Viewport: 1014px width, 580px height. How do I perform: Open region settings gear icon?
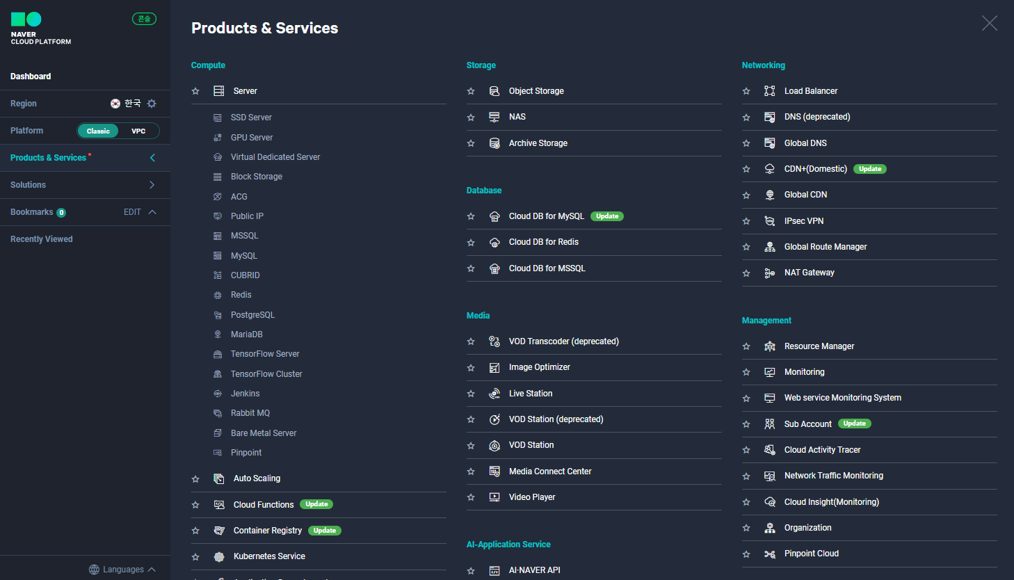point(152,104)
